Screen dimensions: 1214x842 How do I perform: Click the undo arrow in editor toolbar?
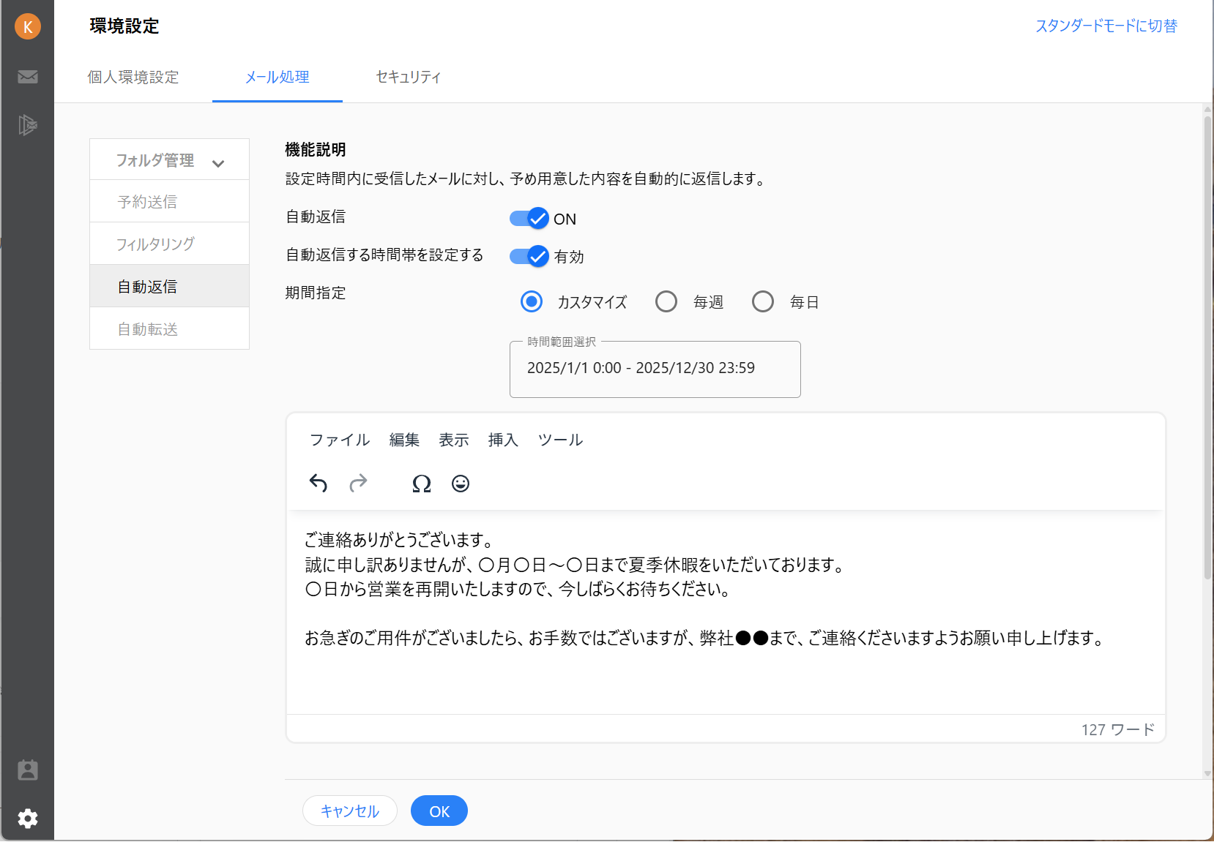coord(318,484)
